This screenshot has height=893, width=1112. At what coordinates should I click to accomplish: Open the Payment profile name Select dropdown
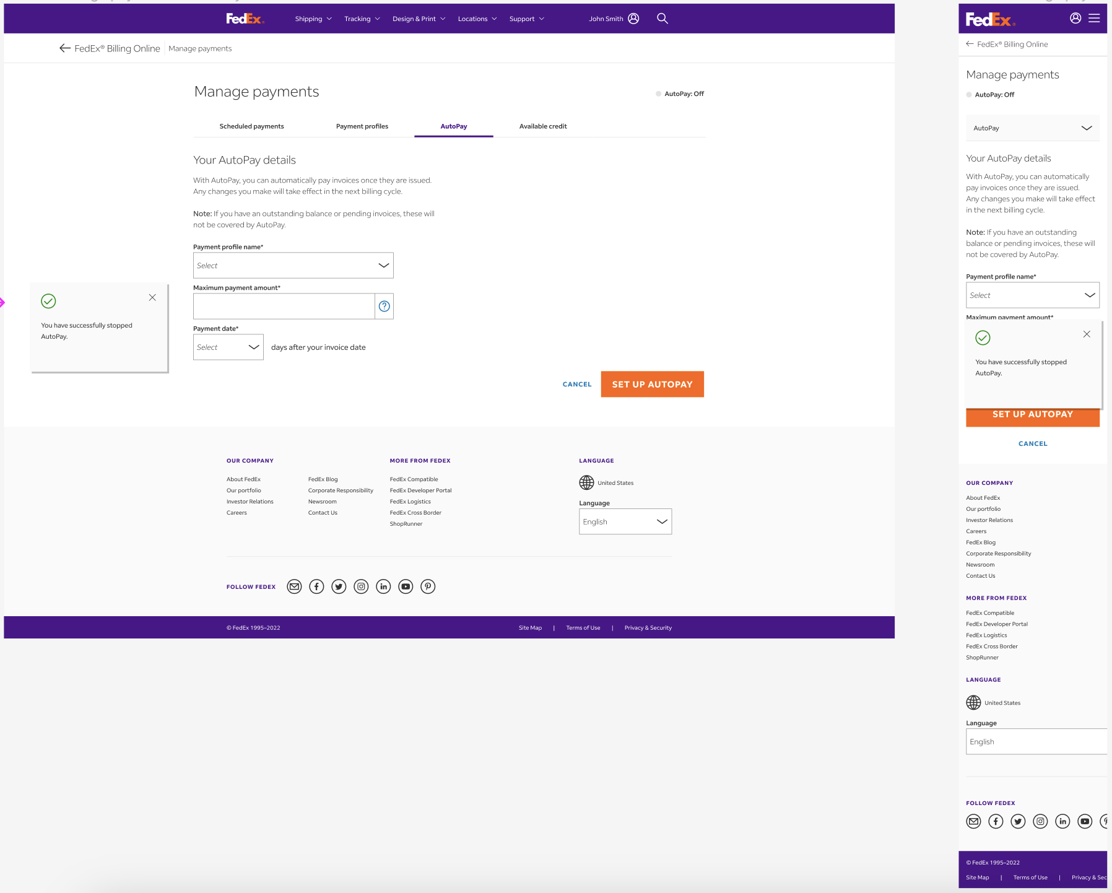293,265
